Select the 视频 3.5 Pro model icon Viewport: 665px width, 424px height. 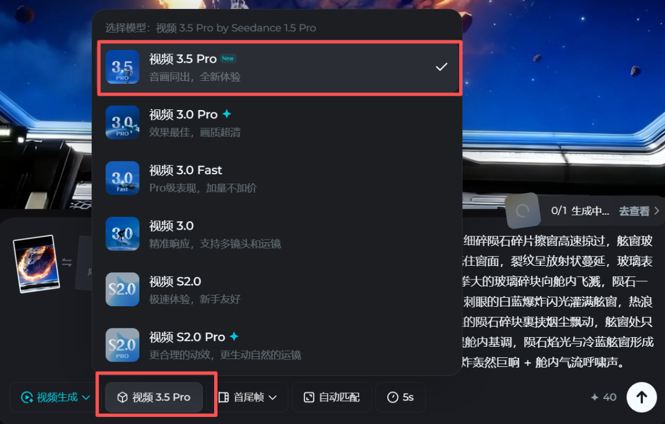pos(122,67)
